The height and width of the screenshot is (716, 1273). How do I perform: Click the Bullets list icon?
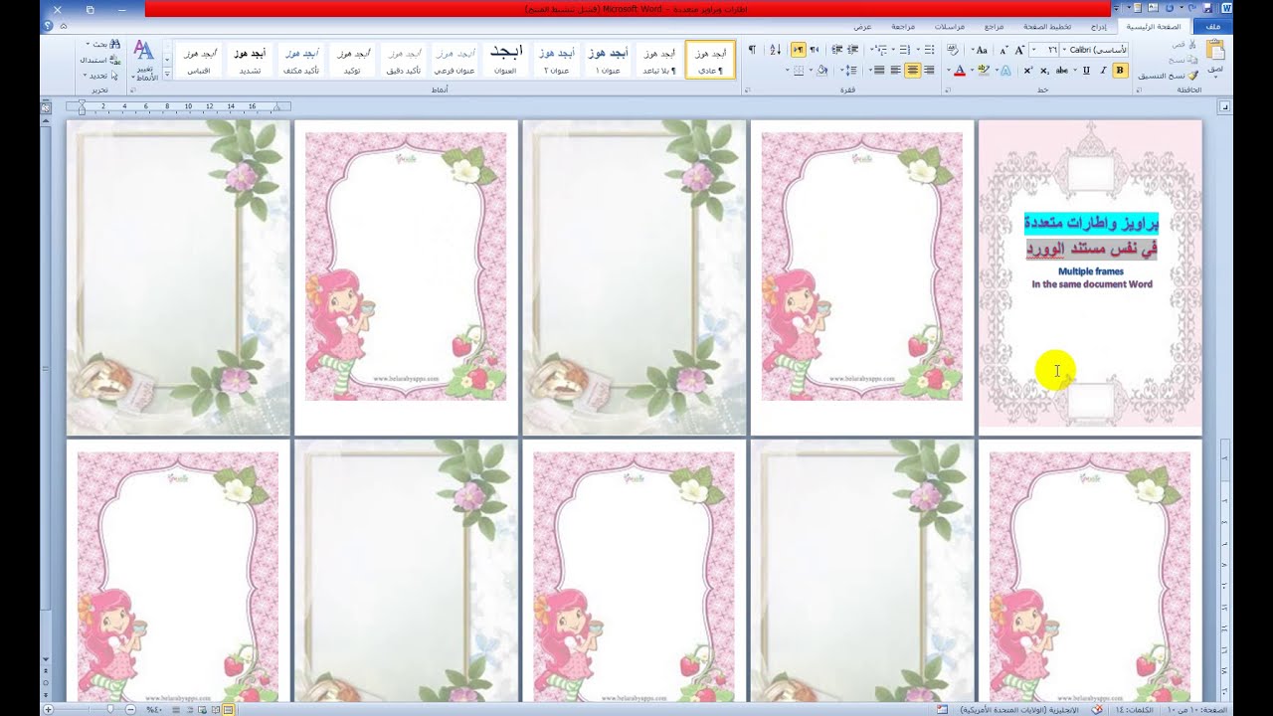(930, 49)
